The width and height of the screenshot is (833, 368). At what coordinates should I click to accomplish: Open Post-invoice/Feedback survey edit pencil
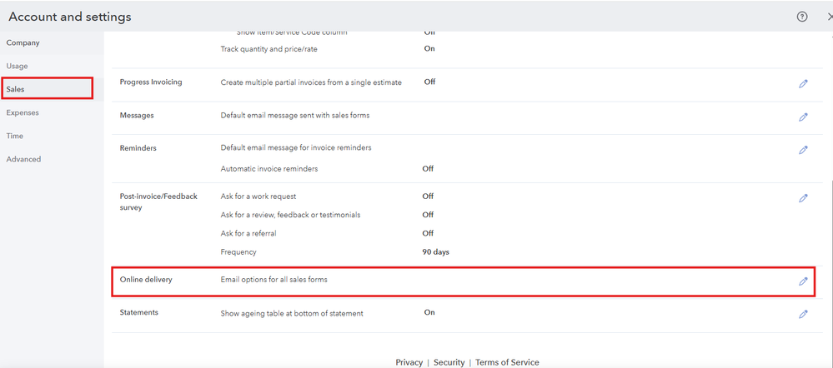click(x=803, y=198)
